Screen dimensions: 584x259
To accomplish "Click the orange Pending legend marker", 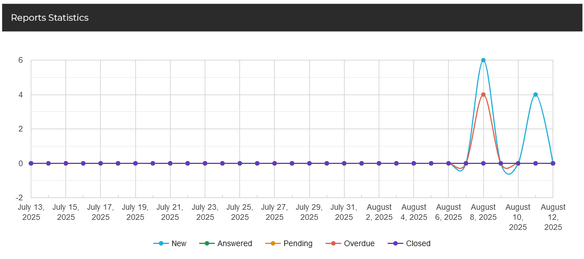I will tap(274, 243).
